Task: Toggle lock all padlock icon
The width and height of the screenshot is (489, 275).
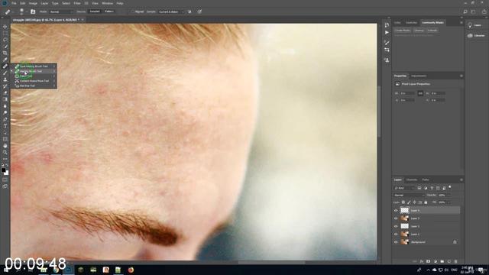Action: click(426, 202)
